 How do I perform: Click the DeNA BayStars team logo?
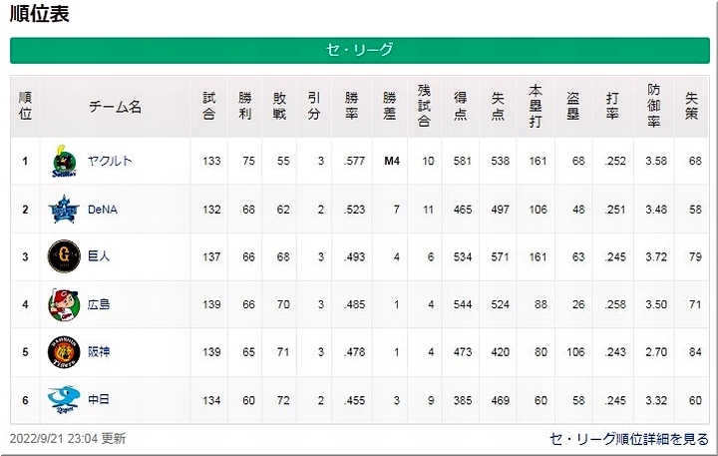(x=65, y=210)
